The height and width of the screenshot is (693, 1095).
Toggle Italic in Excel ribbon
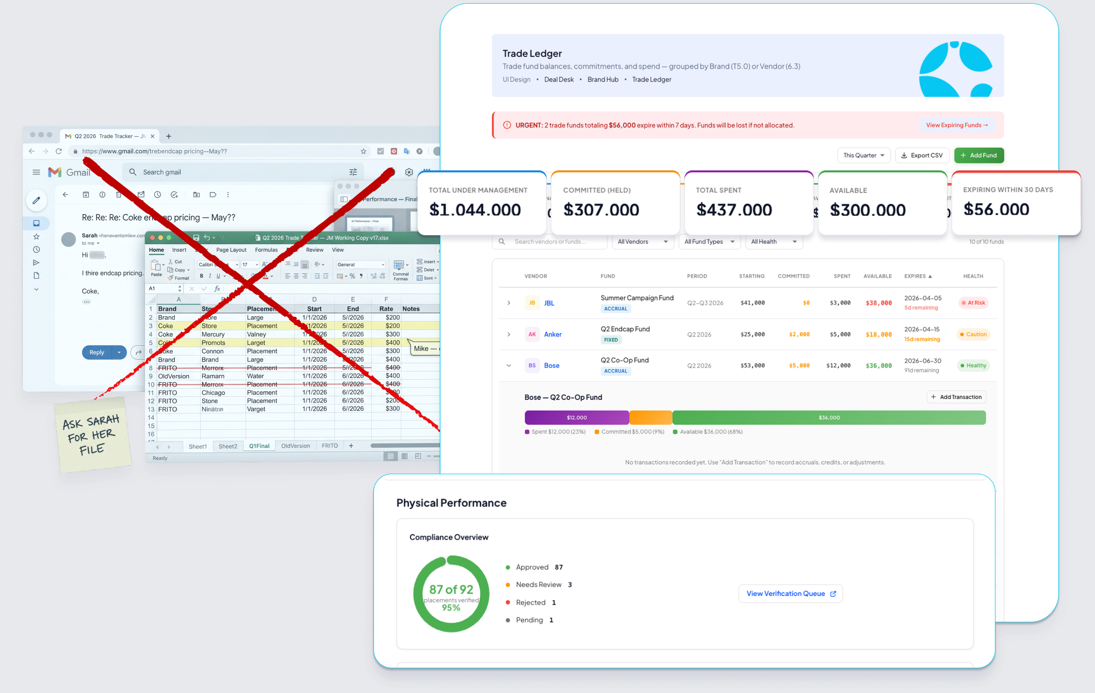(x=210, y=276)
